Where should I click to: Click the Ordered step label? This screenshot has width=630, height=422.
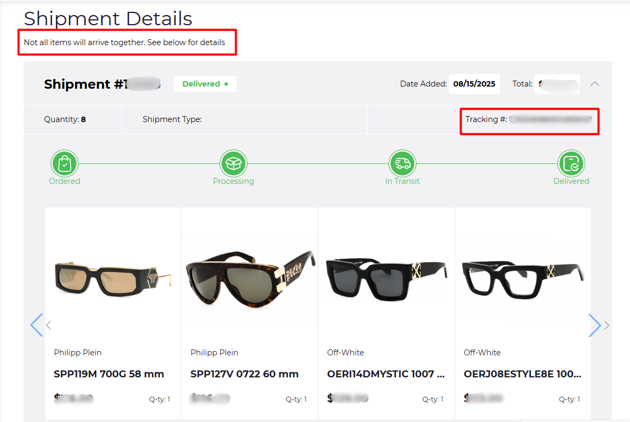[x=64, y=181]
